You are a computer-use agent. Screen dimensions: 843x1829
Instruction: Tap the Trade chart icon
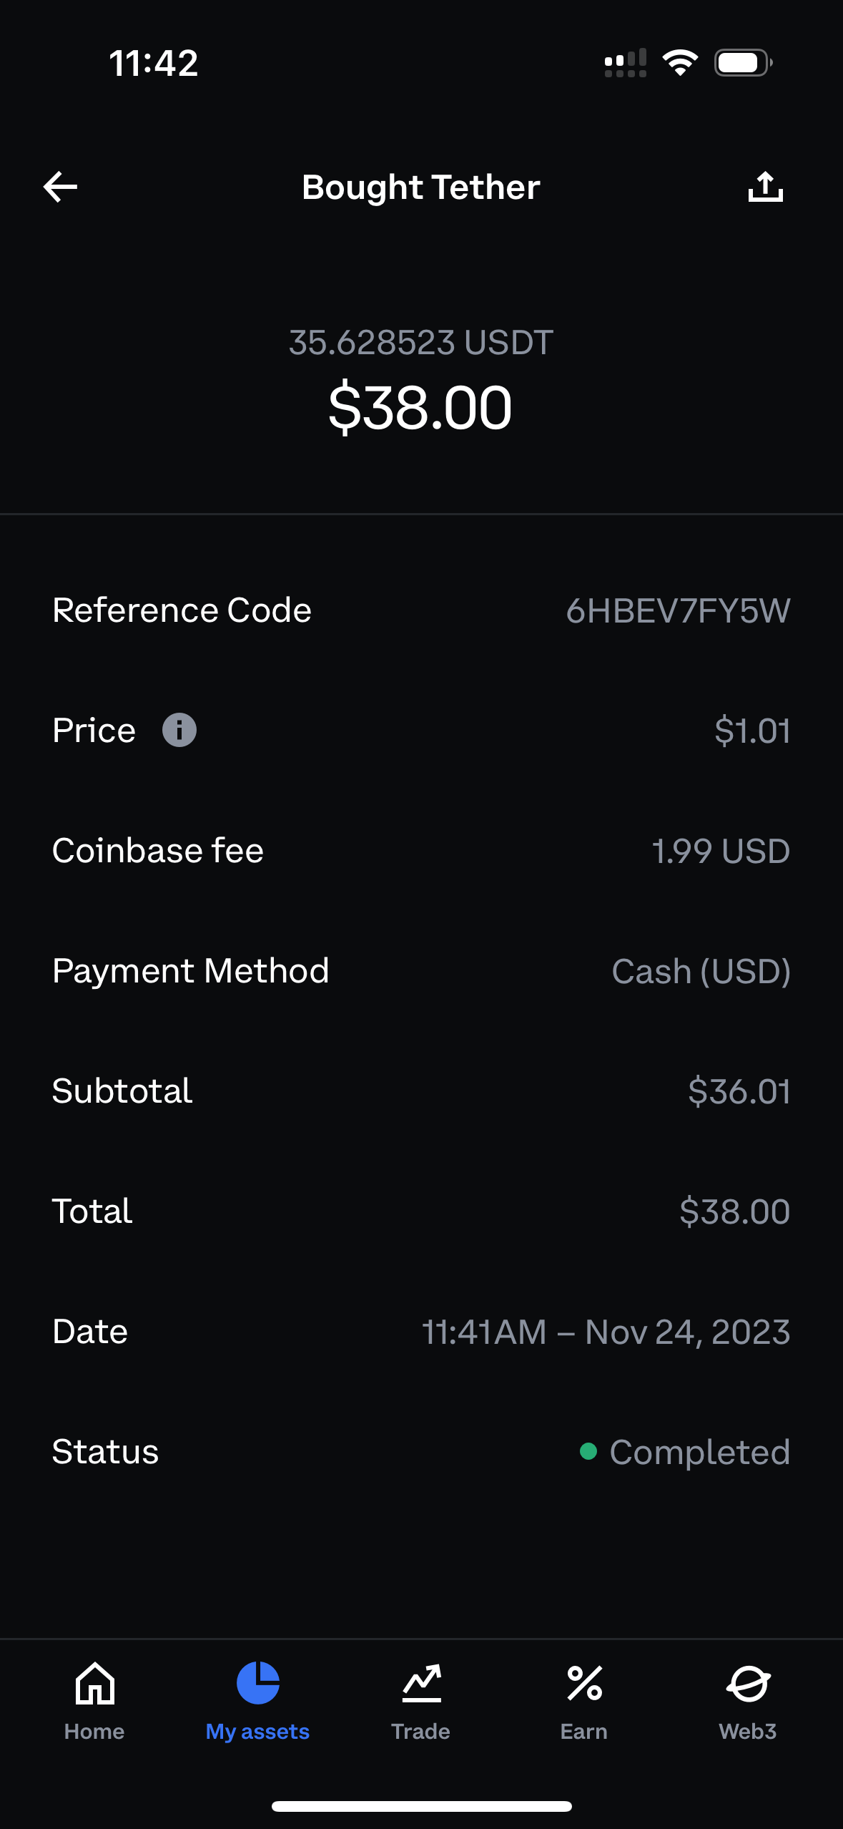tap(421, 1683)
